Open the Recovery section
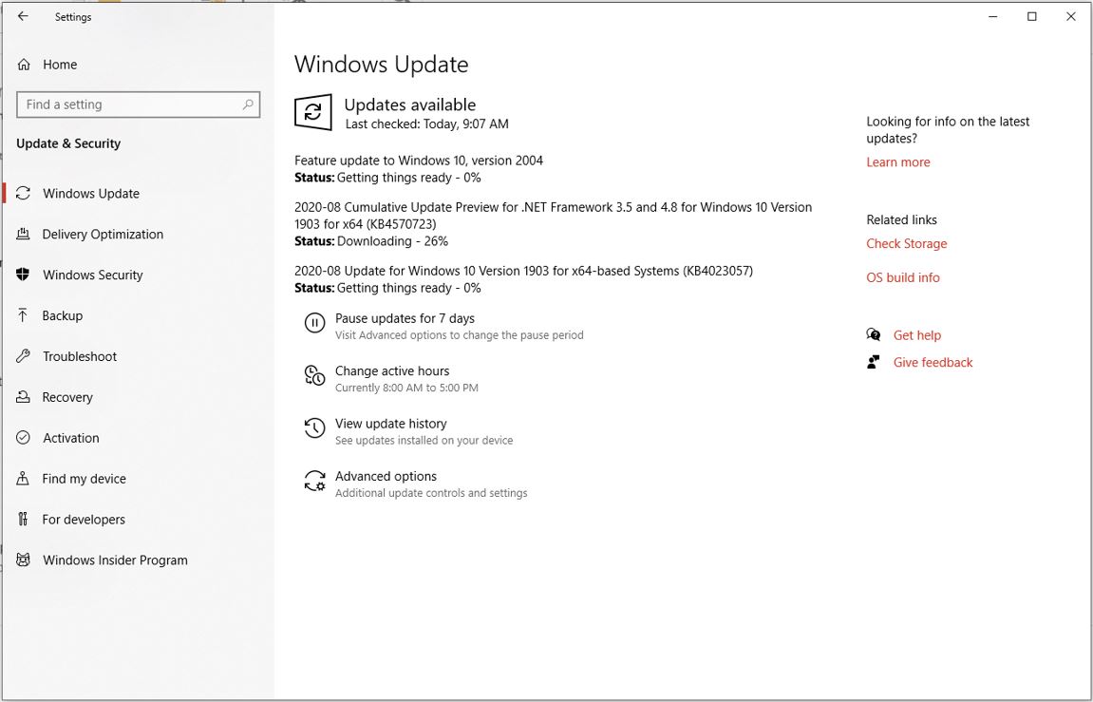1093x702 pixels. click(66, 397)
